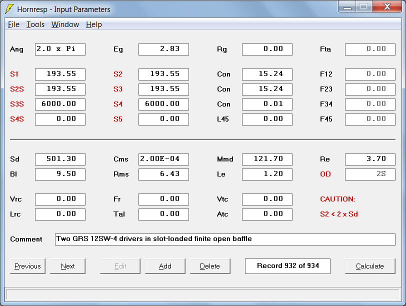Click the OD field showing 2S
This screenshot has width=406, height=306.
(370, 174)
